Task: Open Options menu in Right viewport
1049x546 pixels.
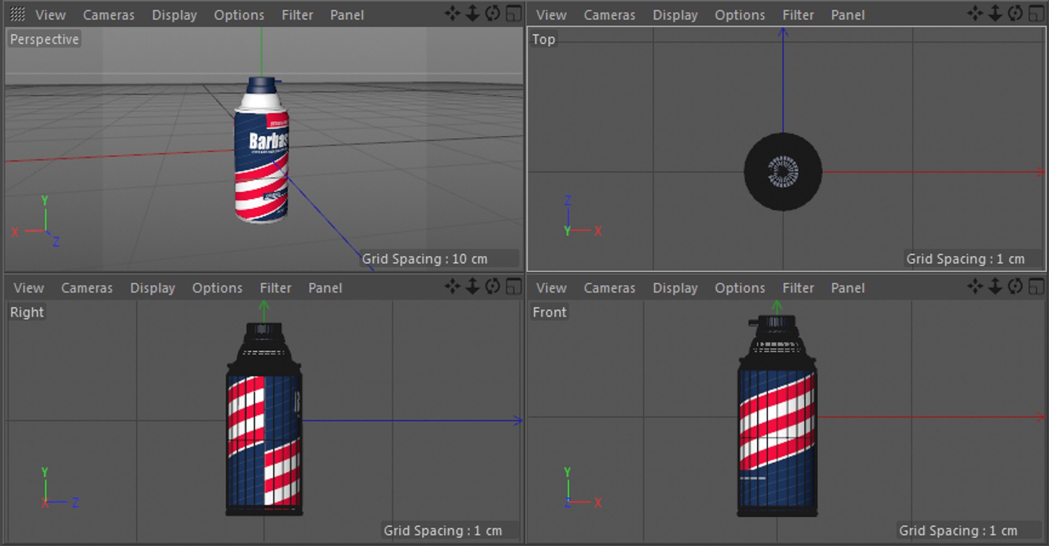Action: (x=217, y=288)
